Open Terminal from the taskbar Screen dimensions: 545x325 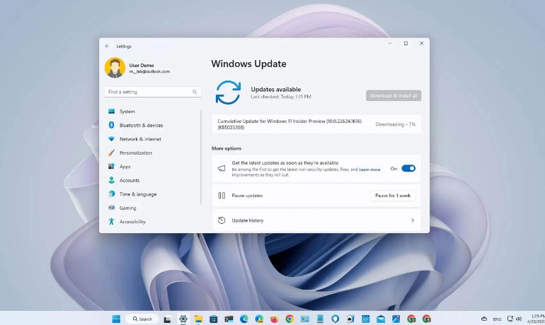pos(229,319)
